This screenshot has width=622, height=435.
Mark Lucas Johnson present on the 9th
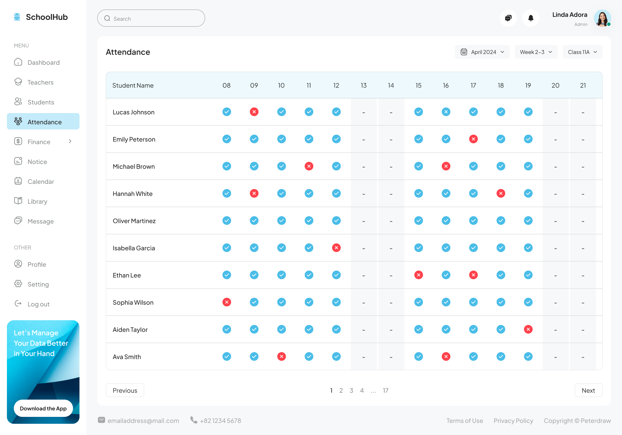(254, 112)
